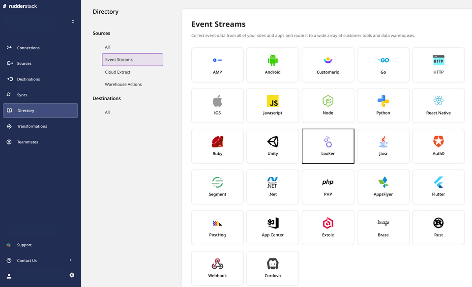
Task: Click the Settings gear icon in sidebar
Action: pyautogui.click(x=72, y=275)
